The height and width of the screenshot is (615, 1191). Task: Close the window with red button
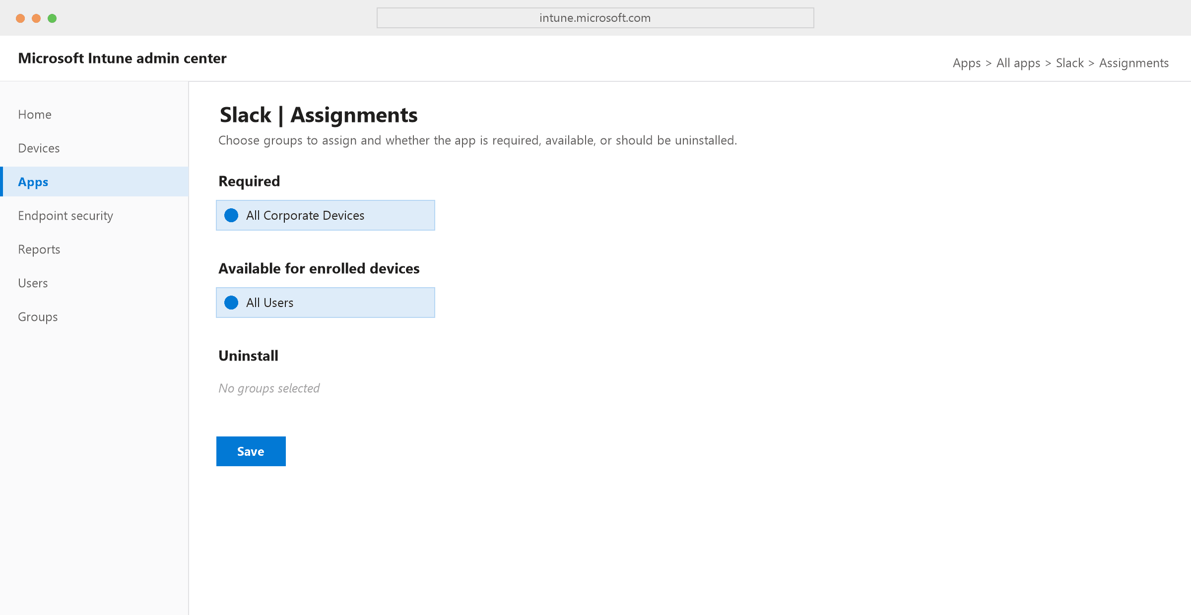20,18
